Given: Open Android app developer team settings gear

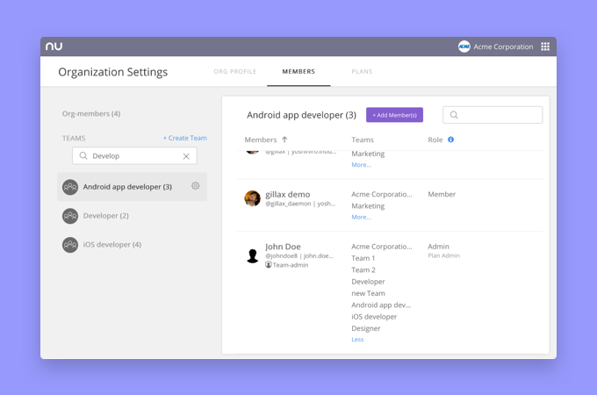Looking at the screenshot, I should (x=195, y=186).
